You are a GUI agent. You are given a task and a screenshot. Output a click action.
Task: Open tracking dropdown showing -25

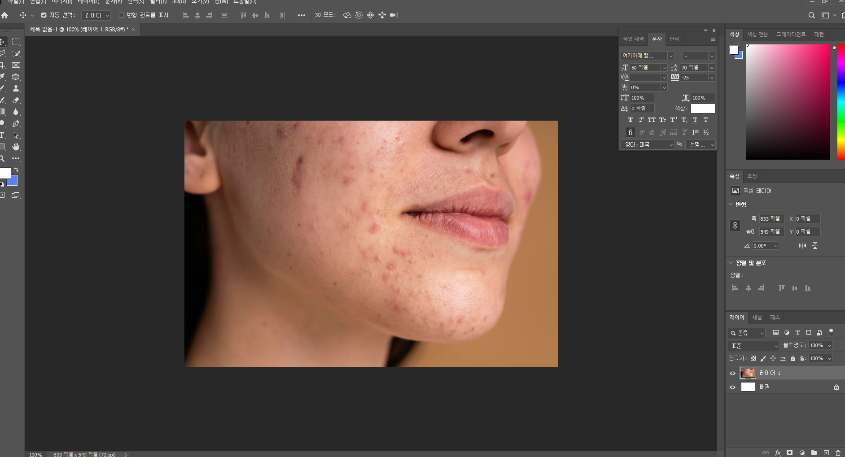tap(711, 78)
